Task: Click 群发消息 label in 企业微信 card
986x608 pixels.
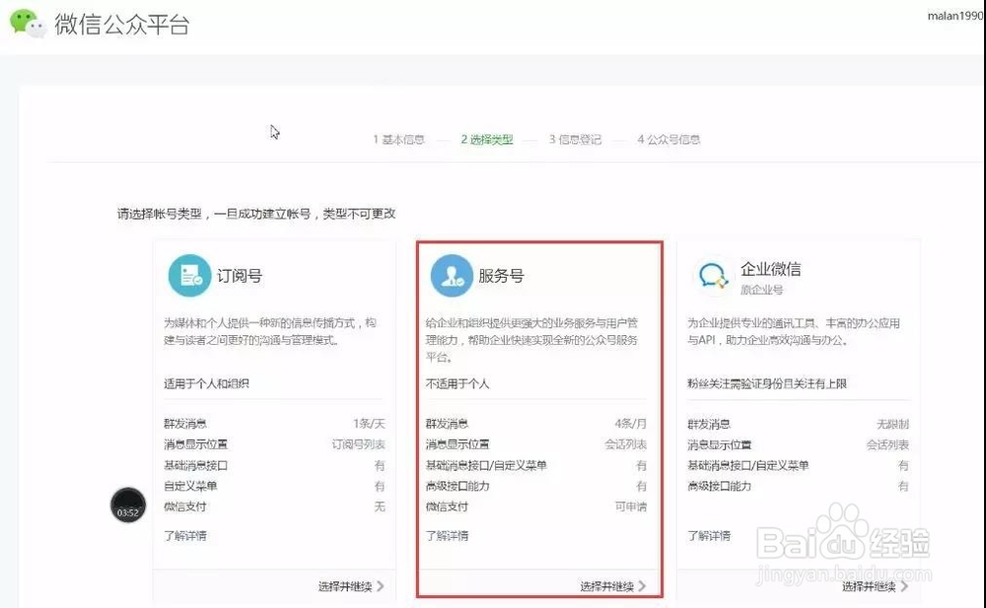Action: (x=709, y=424)
